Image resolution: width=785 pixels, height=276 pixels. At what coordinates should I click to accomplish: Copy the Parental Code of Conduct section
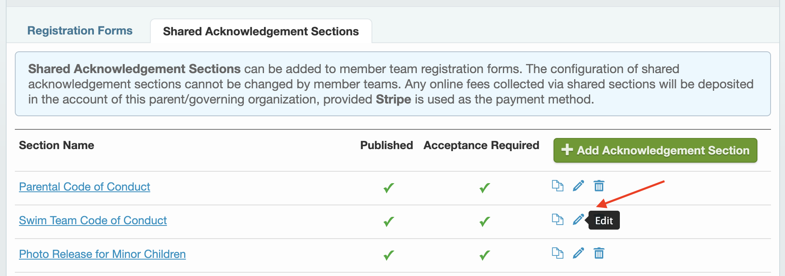click(x=557, y=186)
